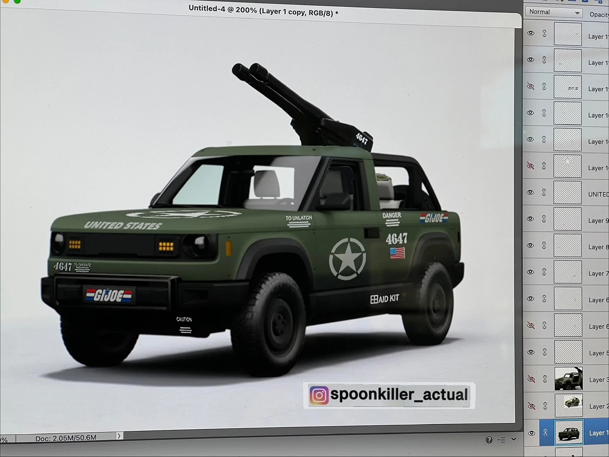Open the panel options list icon
Viewport: 609px width, 457px height.
(x=502, y=440)
